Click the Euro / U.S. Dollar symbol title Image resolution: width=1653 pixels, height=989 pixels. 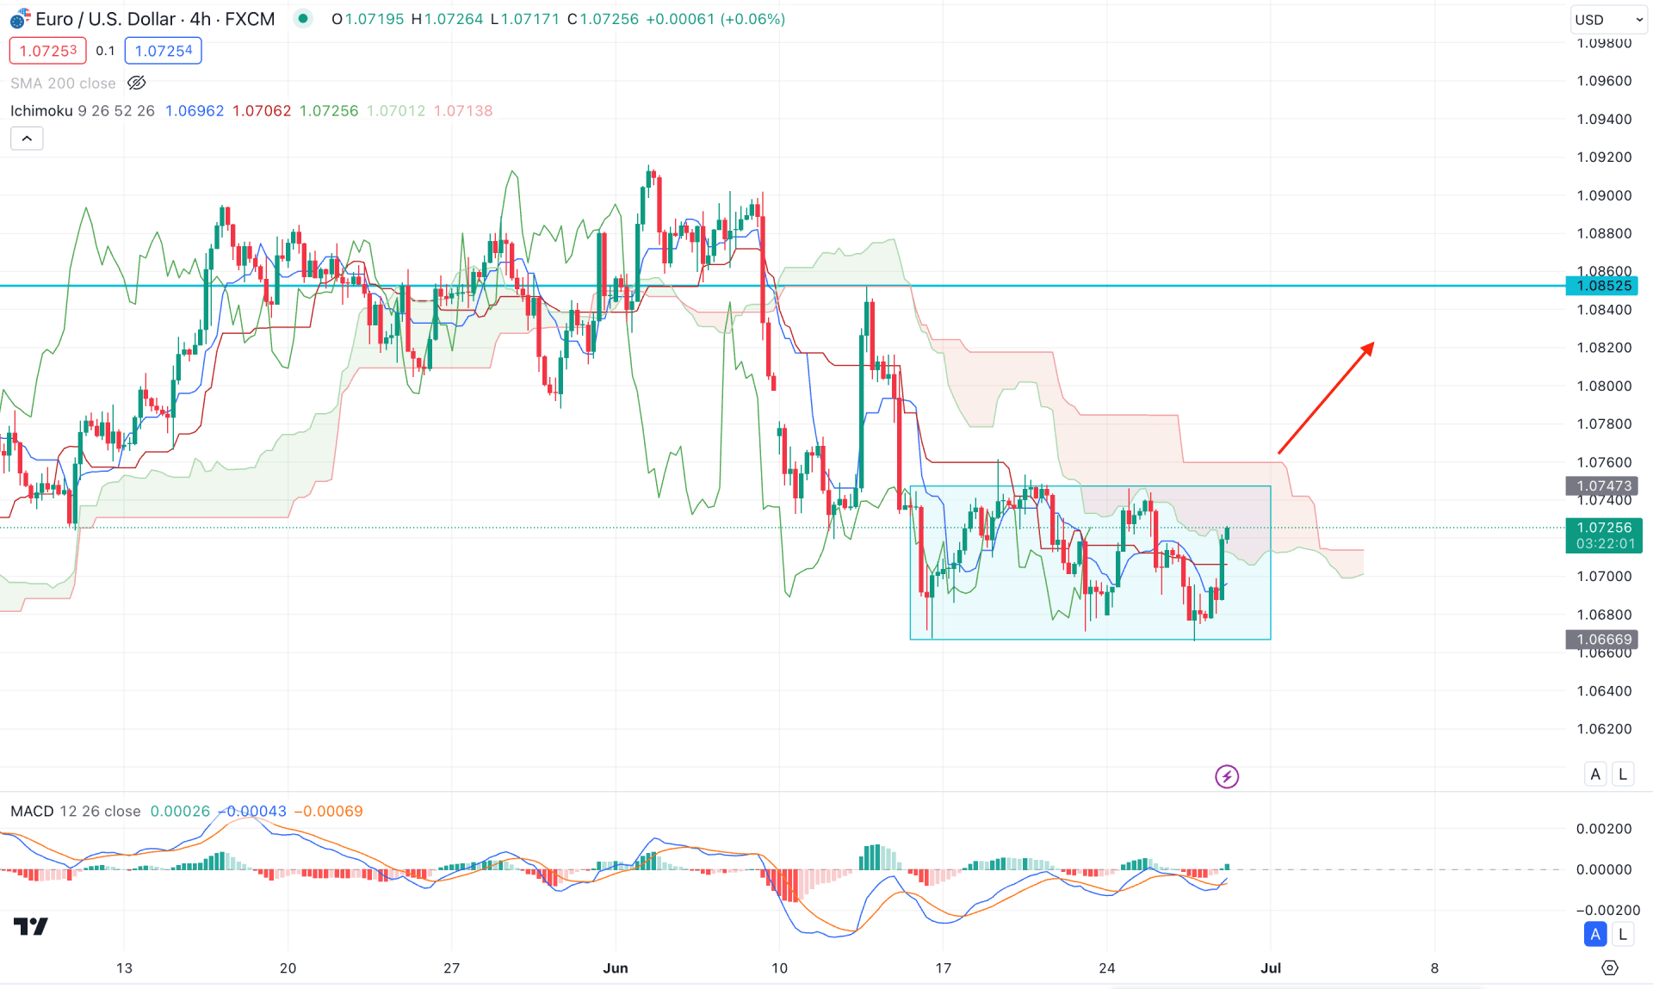(155, 19)
